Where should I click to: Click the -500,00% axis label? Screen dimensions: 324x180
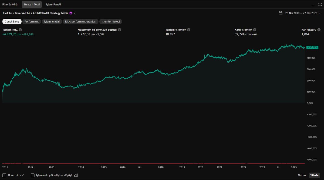point(312,160)
